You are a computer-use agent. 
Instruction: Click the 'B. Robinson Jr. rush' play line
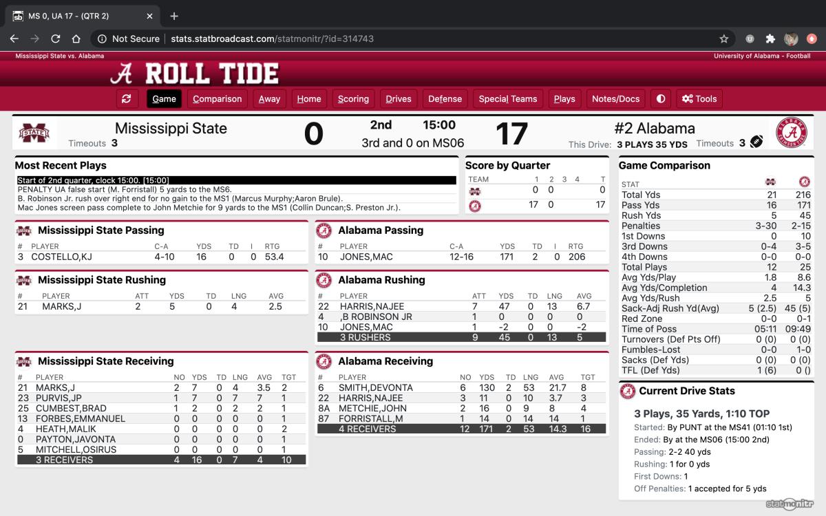tap(236, 198)
